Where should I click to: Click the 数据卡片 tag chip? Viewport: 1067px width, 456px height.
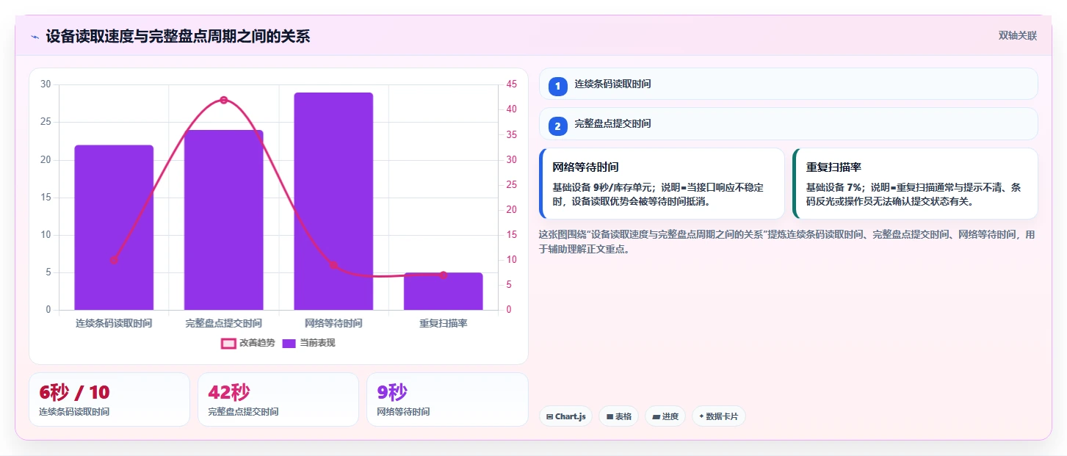pos(719,416)
